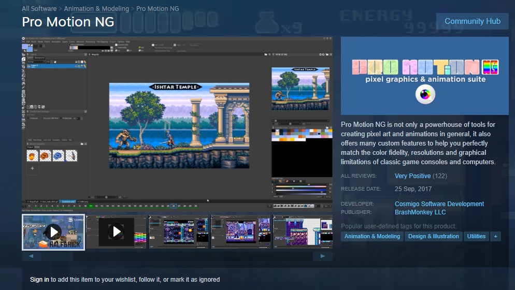Click the Pro Motion NG logo banner
Image resolution: width=515 pixels, height=290 pixels.
[424, 76]
